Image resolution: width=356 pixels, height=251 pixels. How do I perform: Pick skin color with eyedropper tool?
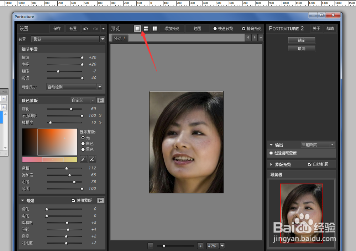(x=84, y=159)
